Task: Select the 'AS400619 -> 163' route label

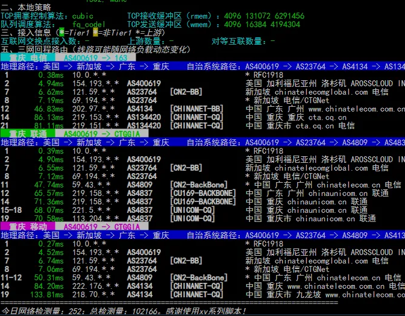Action: click(96, 58)
